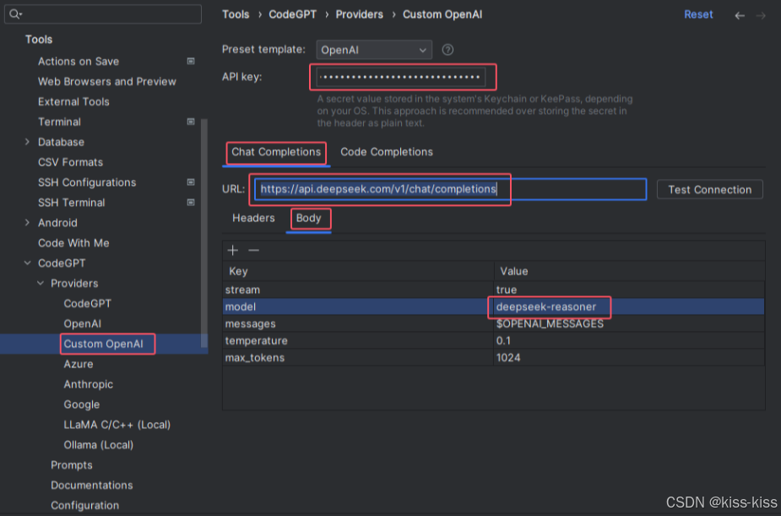
Task: Select the CodeGPT provider item
Action: tap(87, 303)
